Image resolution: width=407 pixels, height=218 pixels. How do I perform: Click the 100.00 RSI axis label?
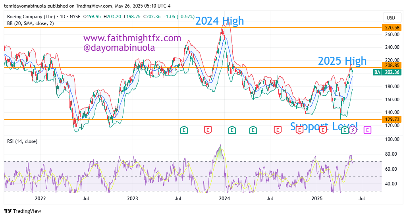[x=392, y=139]
